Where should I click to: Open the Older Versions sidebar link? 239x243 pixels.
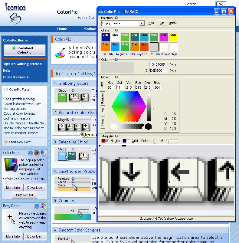coord(16,77)
